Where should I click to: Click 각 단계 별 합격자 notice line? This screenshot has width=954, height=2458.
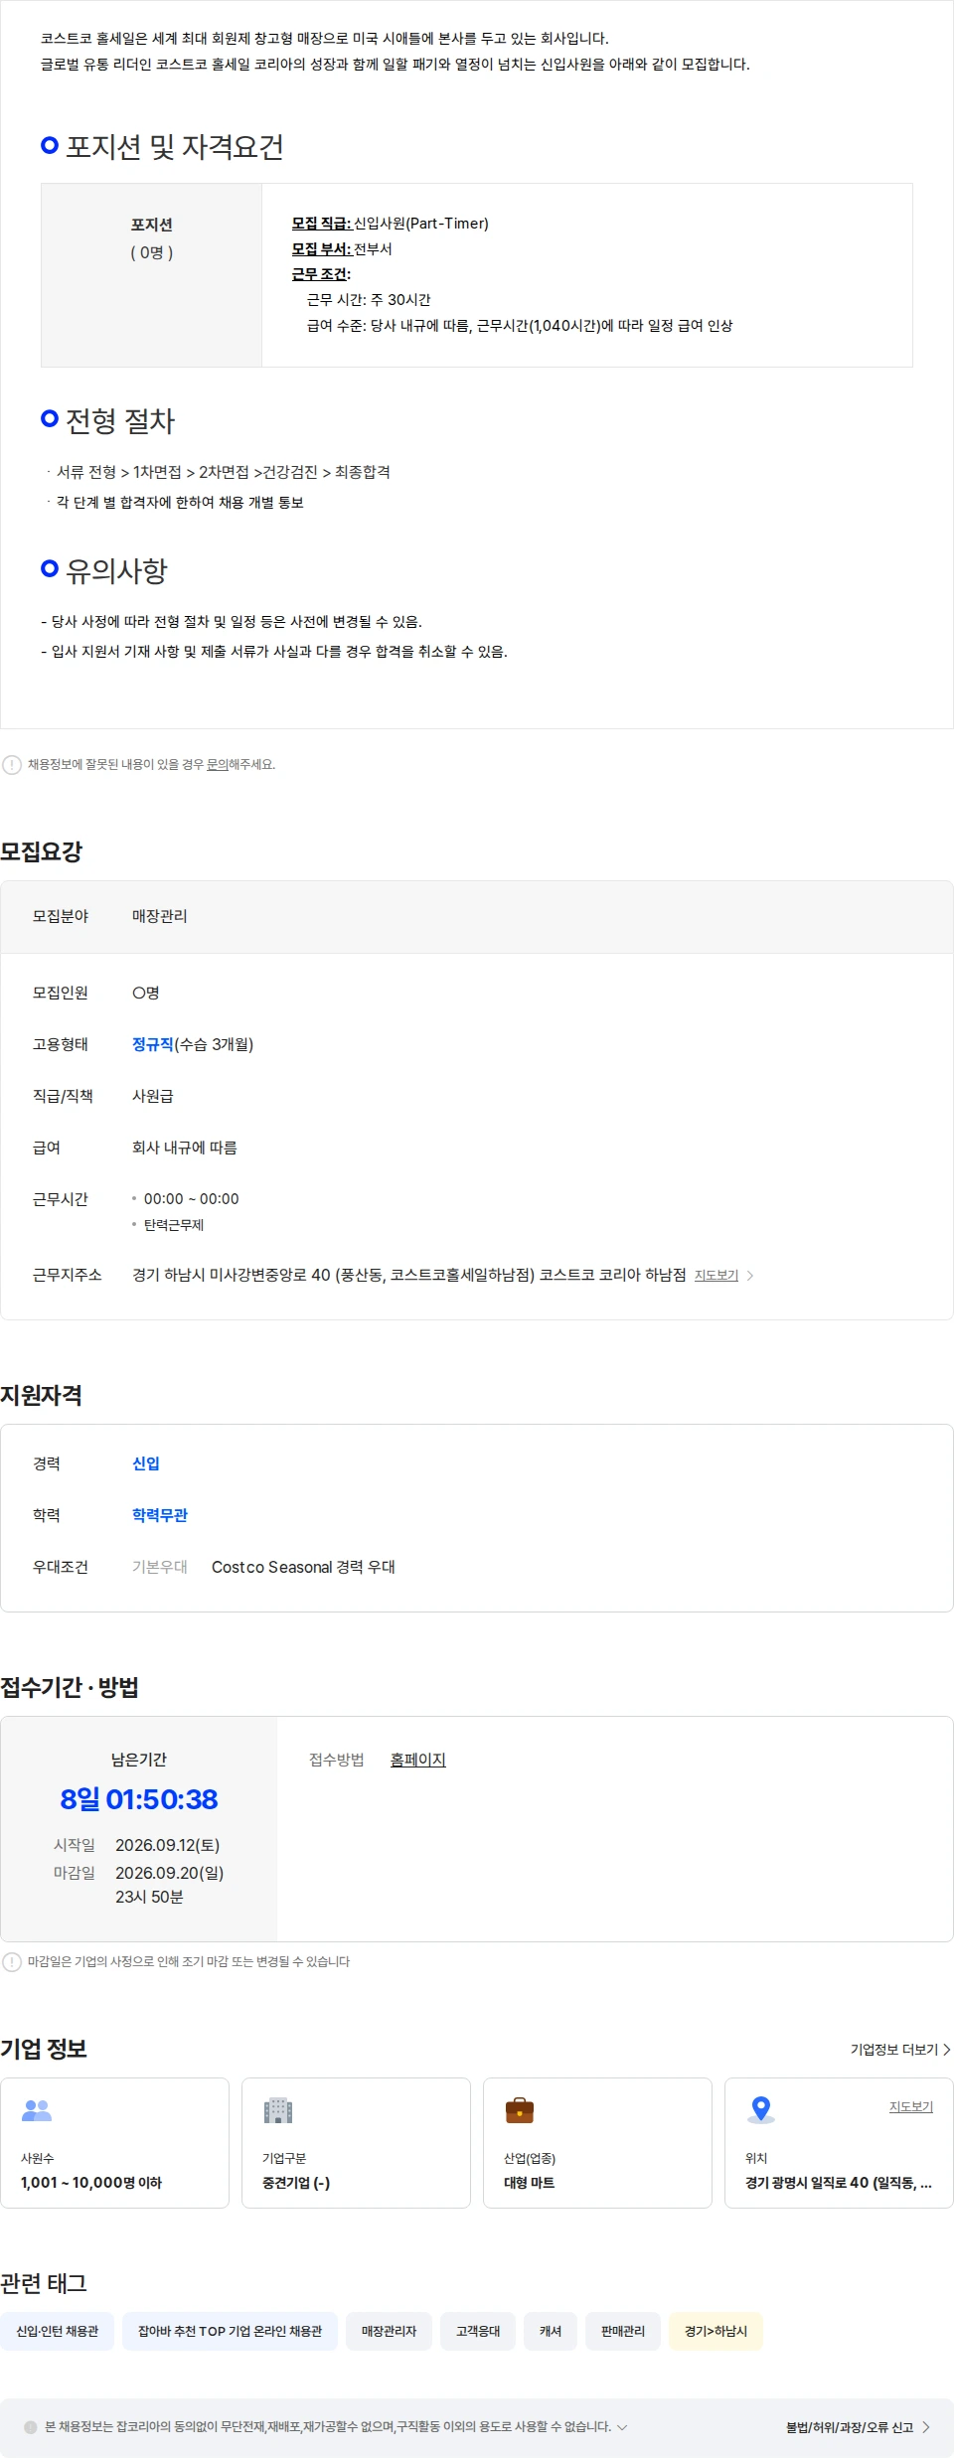180,503
